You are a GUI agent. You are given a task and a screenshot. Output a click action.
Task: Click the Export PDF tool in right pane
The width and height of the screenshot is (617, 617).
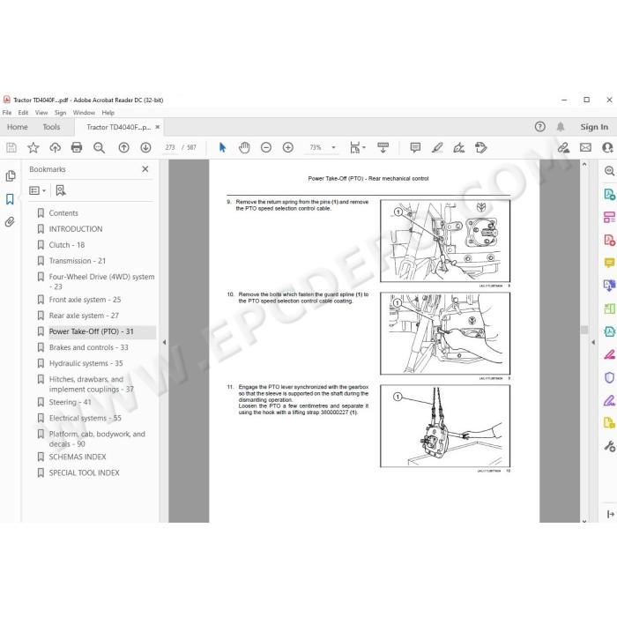[609, 194]
